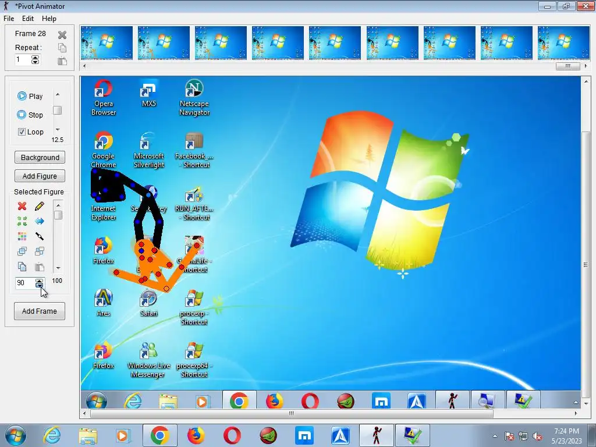Open the Help menu

(49, 19)
